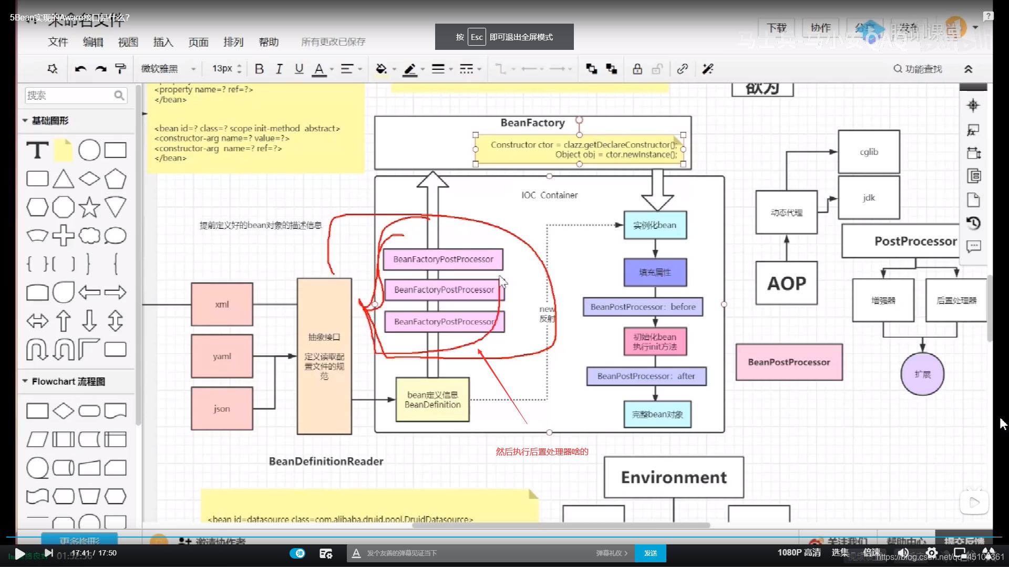Click the undo arrow in the toolbar
1009x567 pixels.
[x=80, y=69]
